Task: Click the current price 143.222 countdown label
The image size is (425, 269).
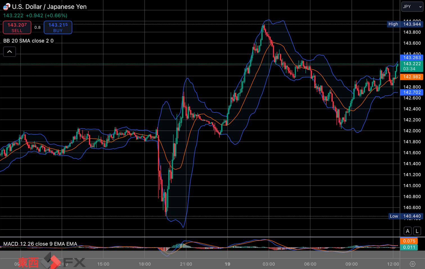Action: pyautogui.click(x=411, y=66)
